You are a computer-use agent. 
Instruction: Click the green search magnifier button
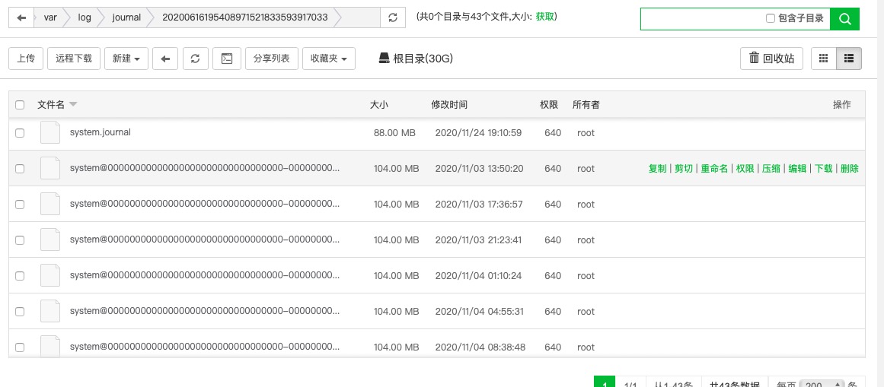(844, 19)
